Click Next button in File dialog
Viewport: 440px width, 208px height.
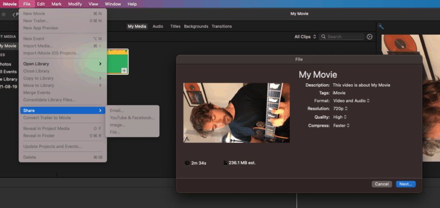406,184
